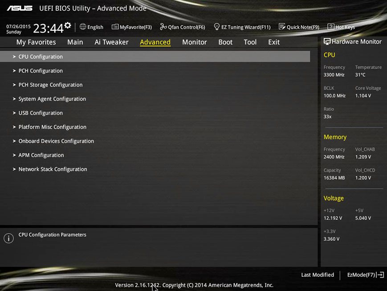Viewport: 387px width, 291px height.
Task: Open APM Configuration
Action: [x=41, y=155]
